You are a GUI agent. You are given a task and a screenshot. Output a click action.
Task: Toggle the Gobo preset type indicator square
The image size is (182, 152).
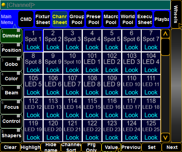[x=18, y=59]
